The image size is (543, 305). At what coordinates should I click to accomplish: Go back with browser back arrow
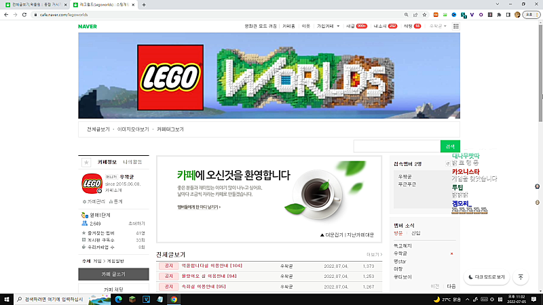(x=6, y=14)
